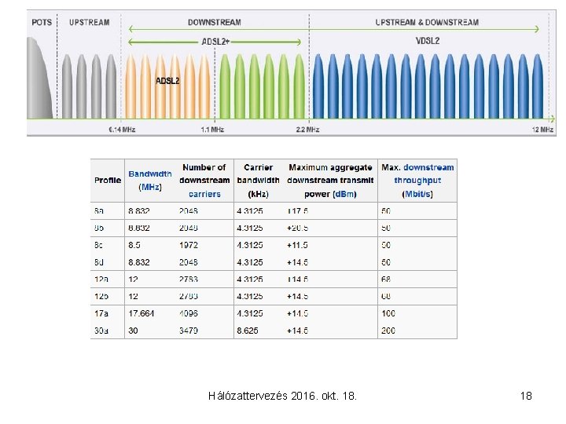Select profile cell 12a
Image resolution: width=566 pixels, height=424 pixels.
101,279
